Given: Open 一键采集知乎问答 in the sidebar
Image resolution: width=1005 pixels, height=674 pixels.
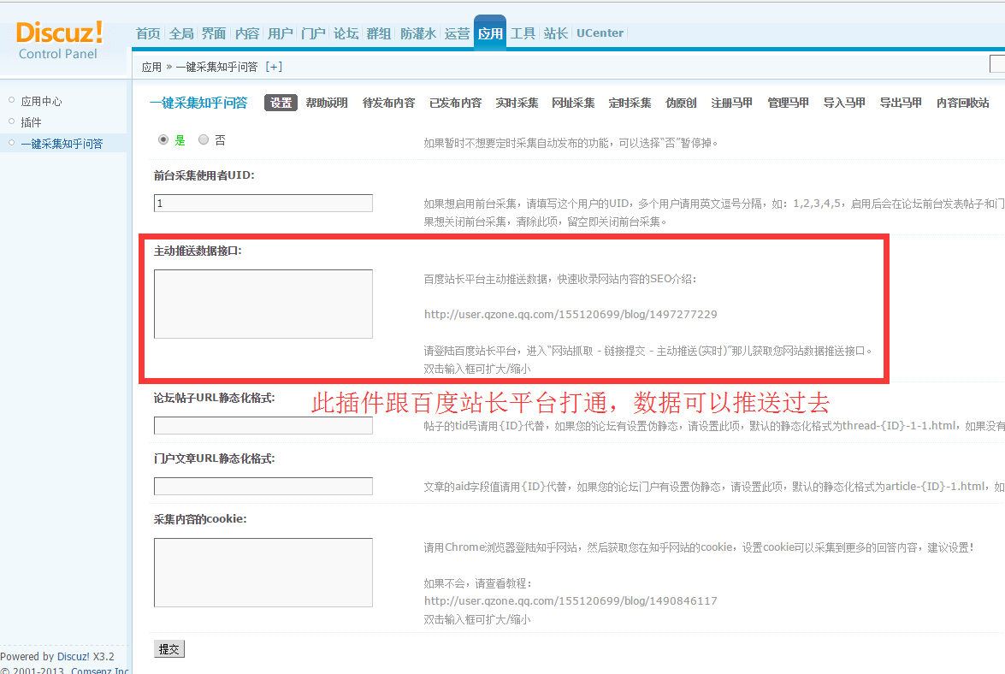Looking at the screenshot, I should pyautogui.click(x=62, y=144).
